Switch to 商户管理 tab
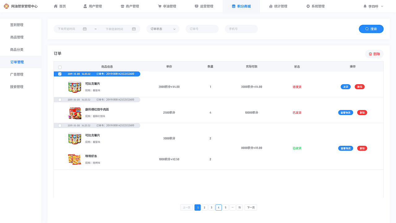The image size is (396, 223). [x=130, y=6]
